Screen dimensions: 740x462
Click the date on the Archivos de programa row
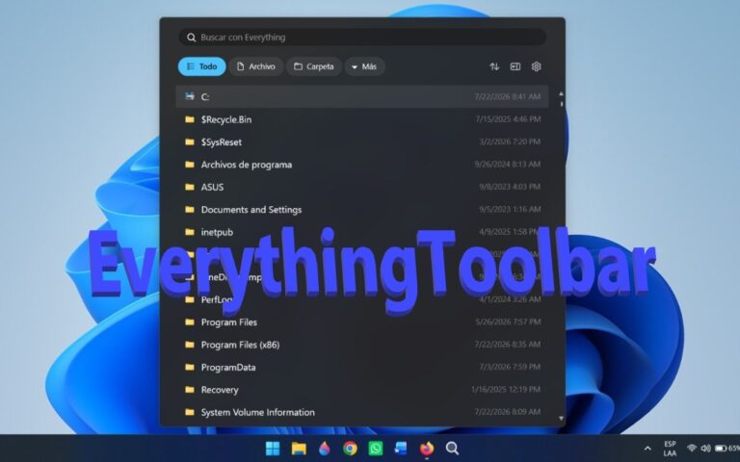click(x=508, y=165)
